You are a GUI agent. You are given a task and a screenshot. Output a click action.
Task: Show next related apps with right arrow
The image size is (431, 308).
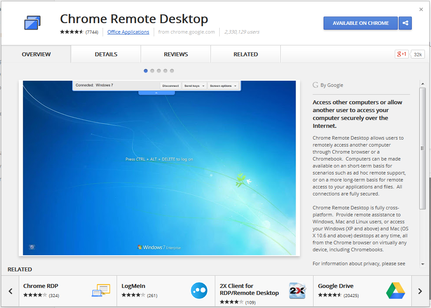click(420, 291)
